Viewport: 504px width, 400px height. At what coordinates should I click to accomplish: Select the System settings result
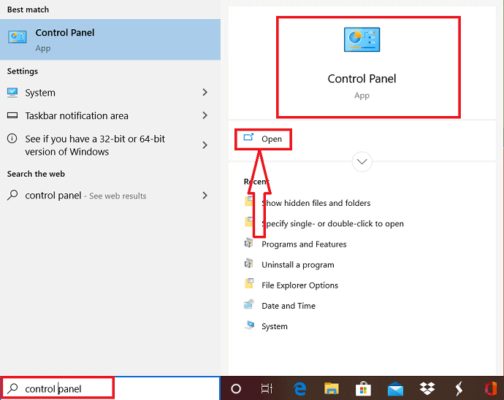(40, 93)
